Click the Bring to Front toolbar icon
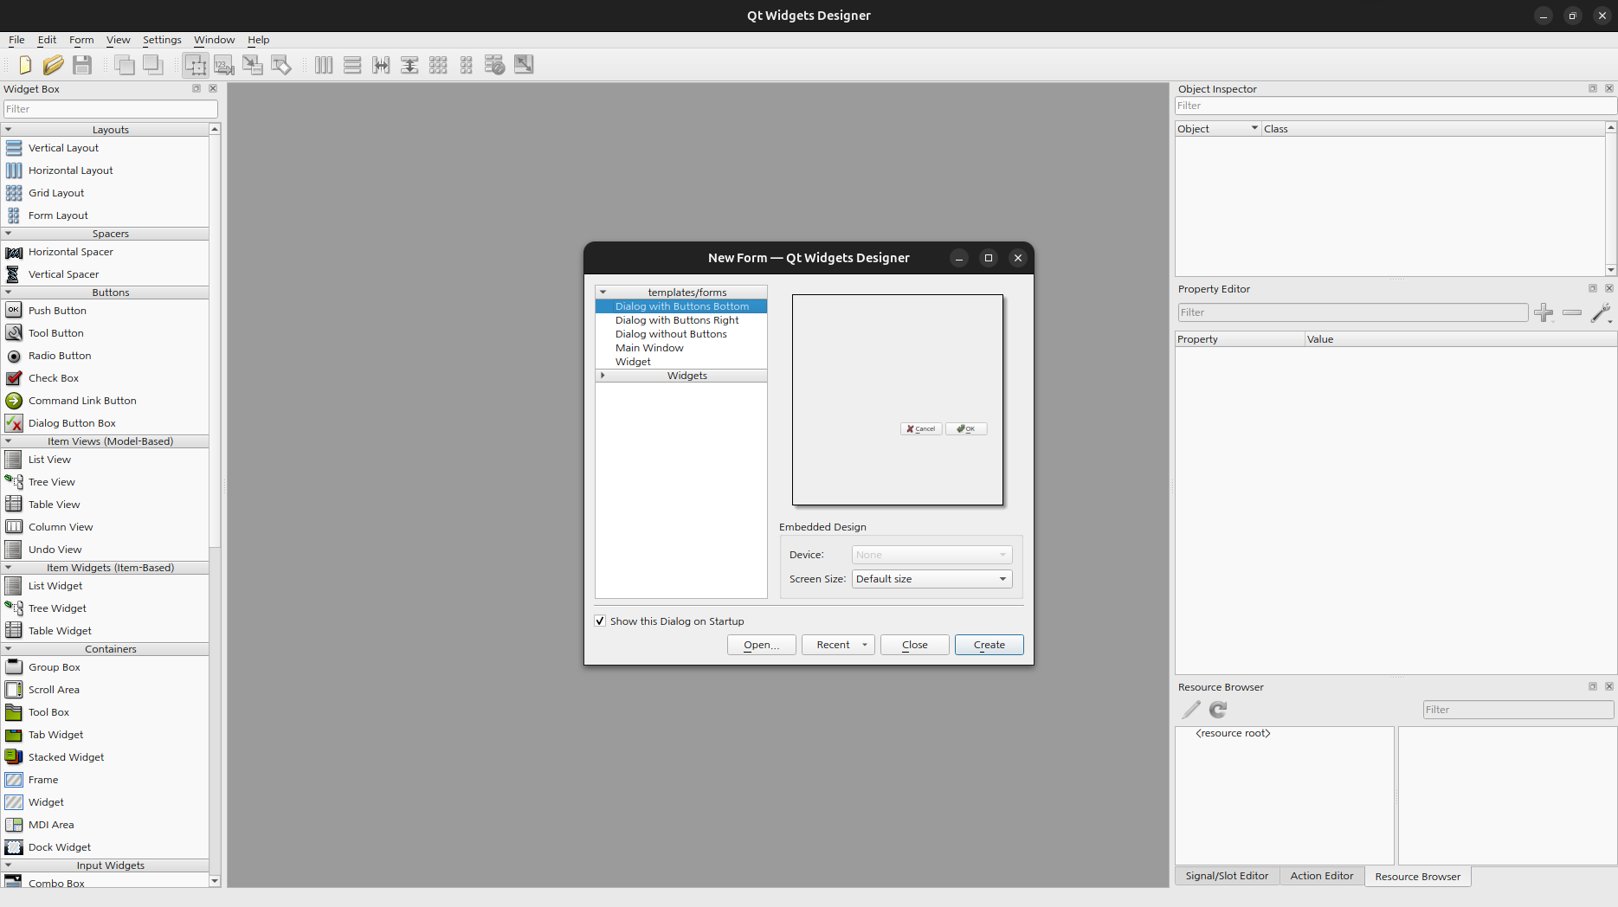 pyautogui.click(x=153, y=65)
